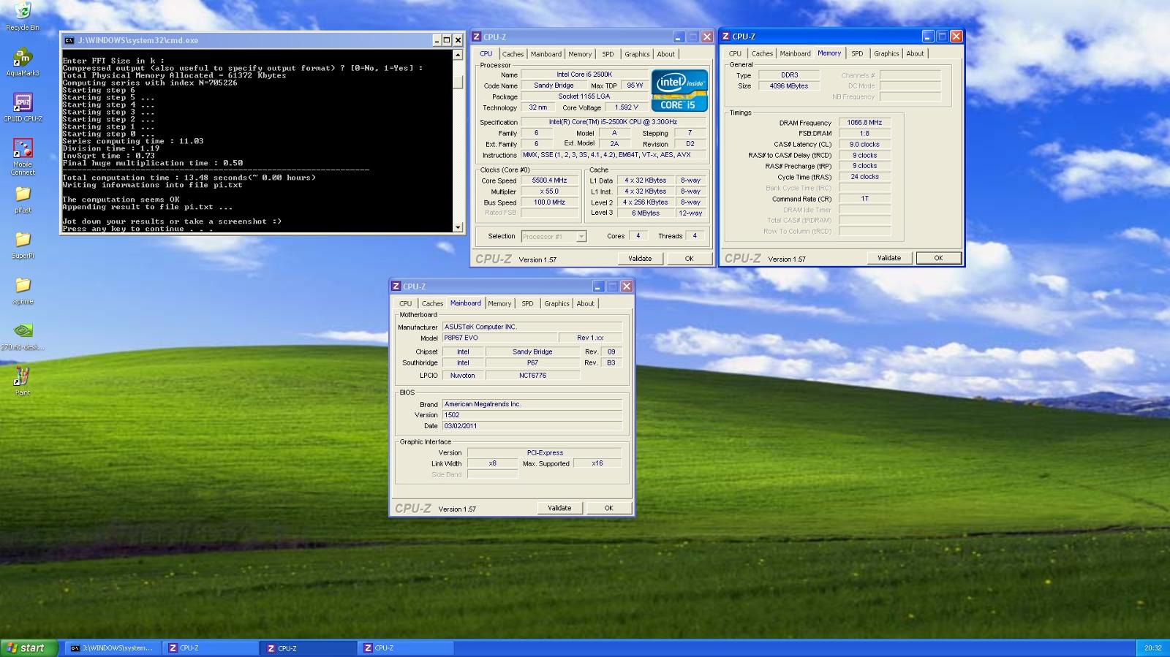Click the Core Speed value 5500.4 MHz
Screen dimensions: 1170x657
(x=549, y=181)
